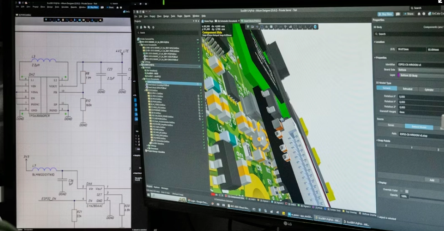Choose Server as the model source
The width and height of the screenshot is (444, 231).
(x=391, y=125)
